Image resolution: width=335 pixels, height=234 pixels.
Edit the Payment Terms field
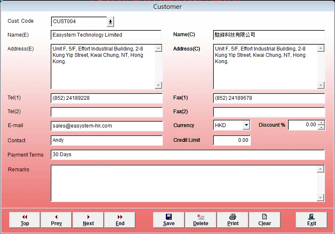pyautogui.click(x=188, y=155)
